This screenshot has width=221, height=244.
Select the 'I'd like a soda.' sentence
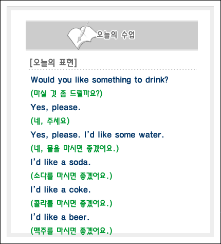click(x=60, y=162)
